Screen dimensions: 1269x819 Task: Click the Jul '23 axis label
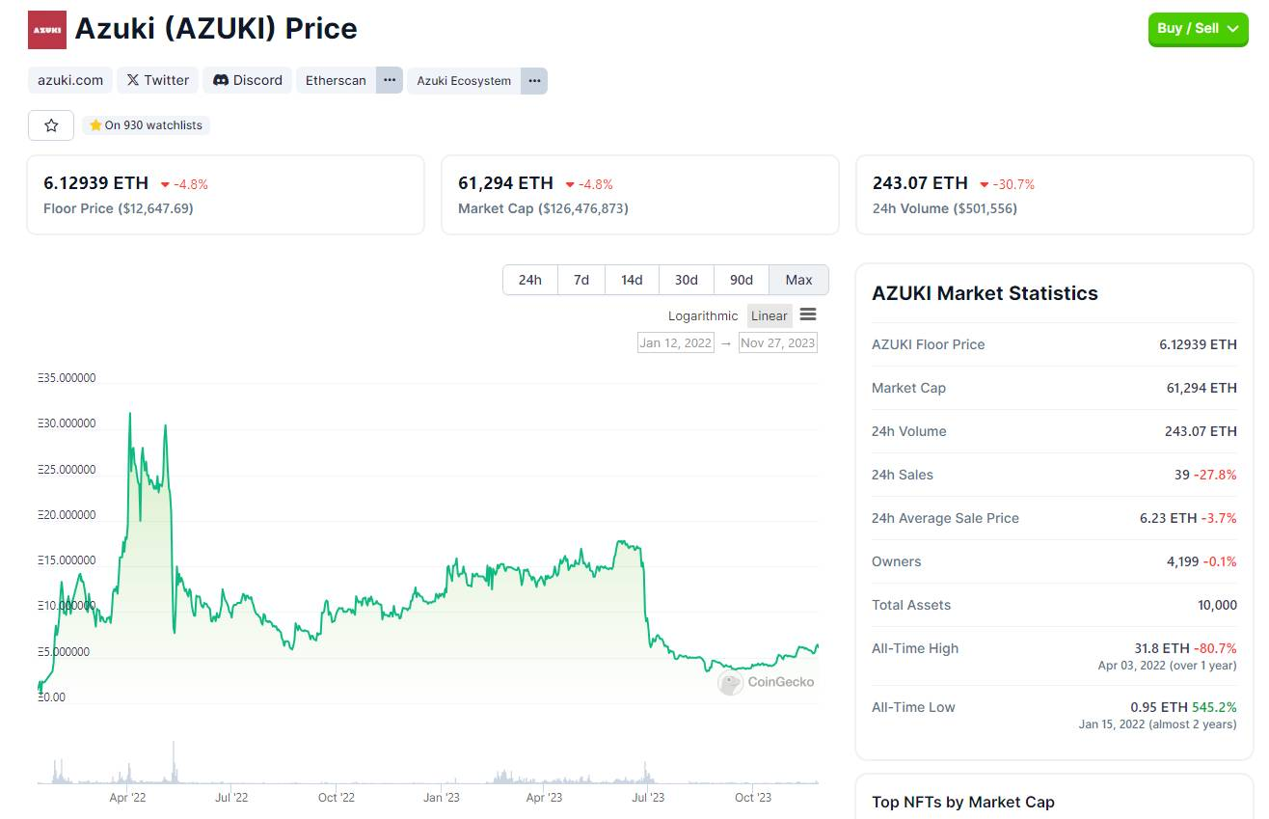pyautogui.click(x=648, y=797)
